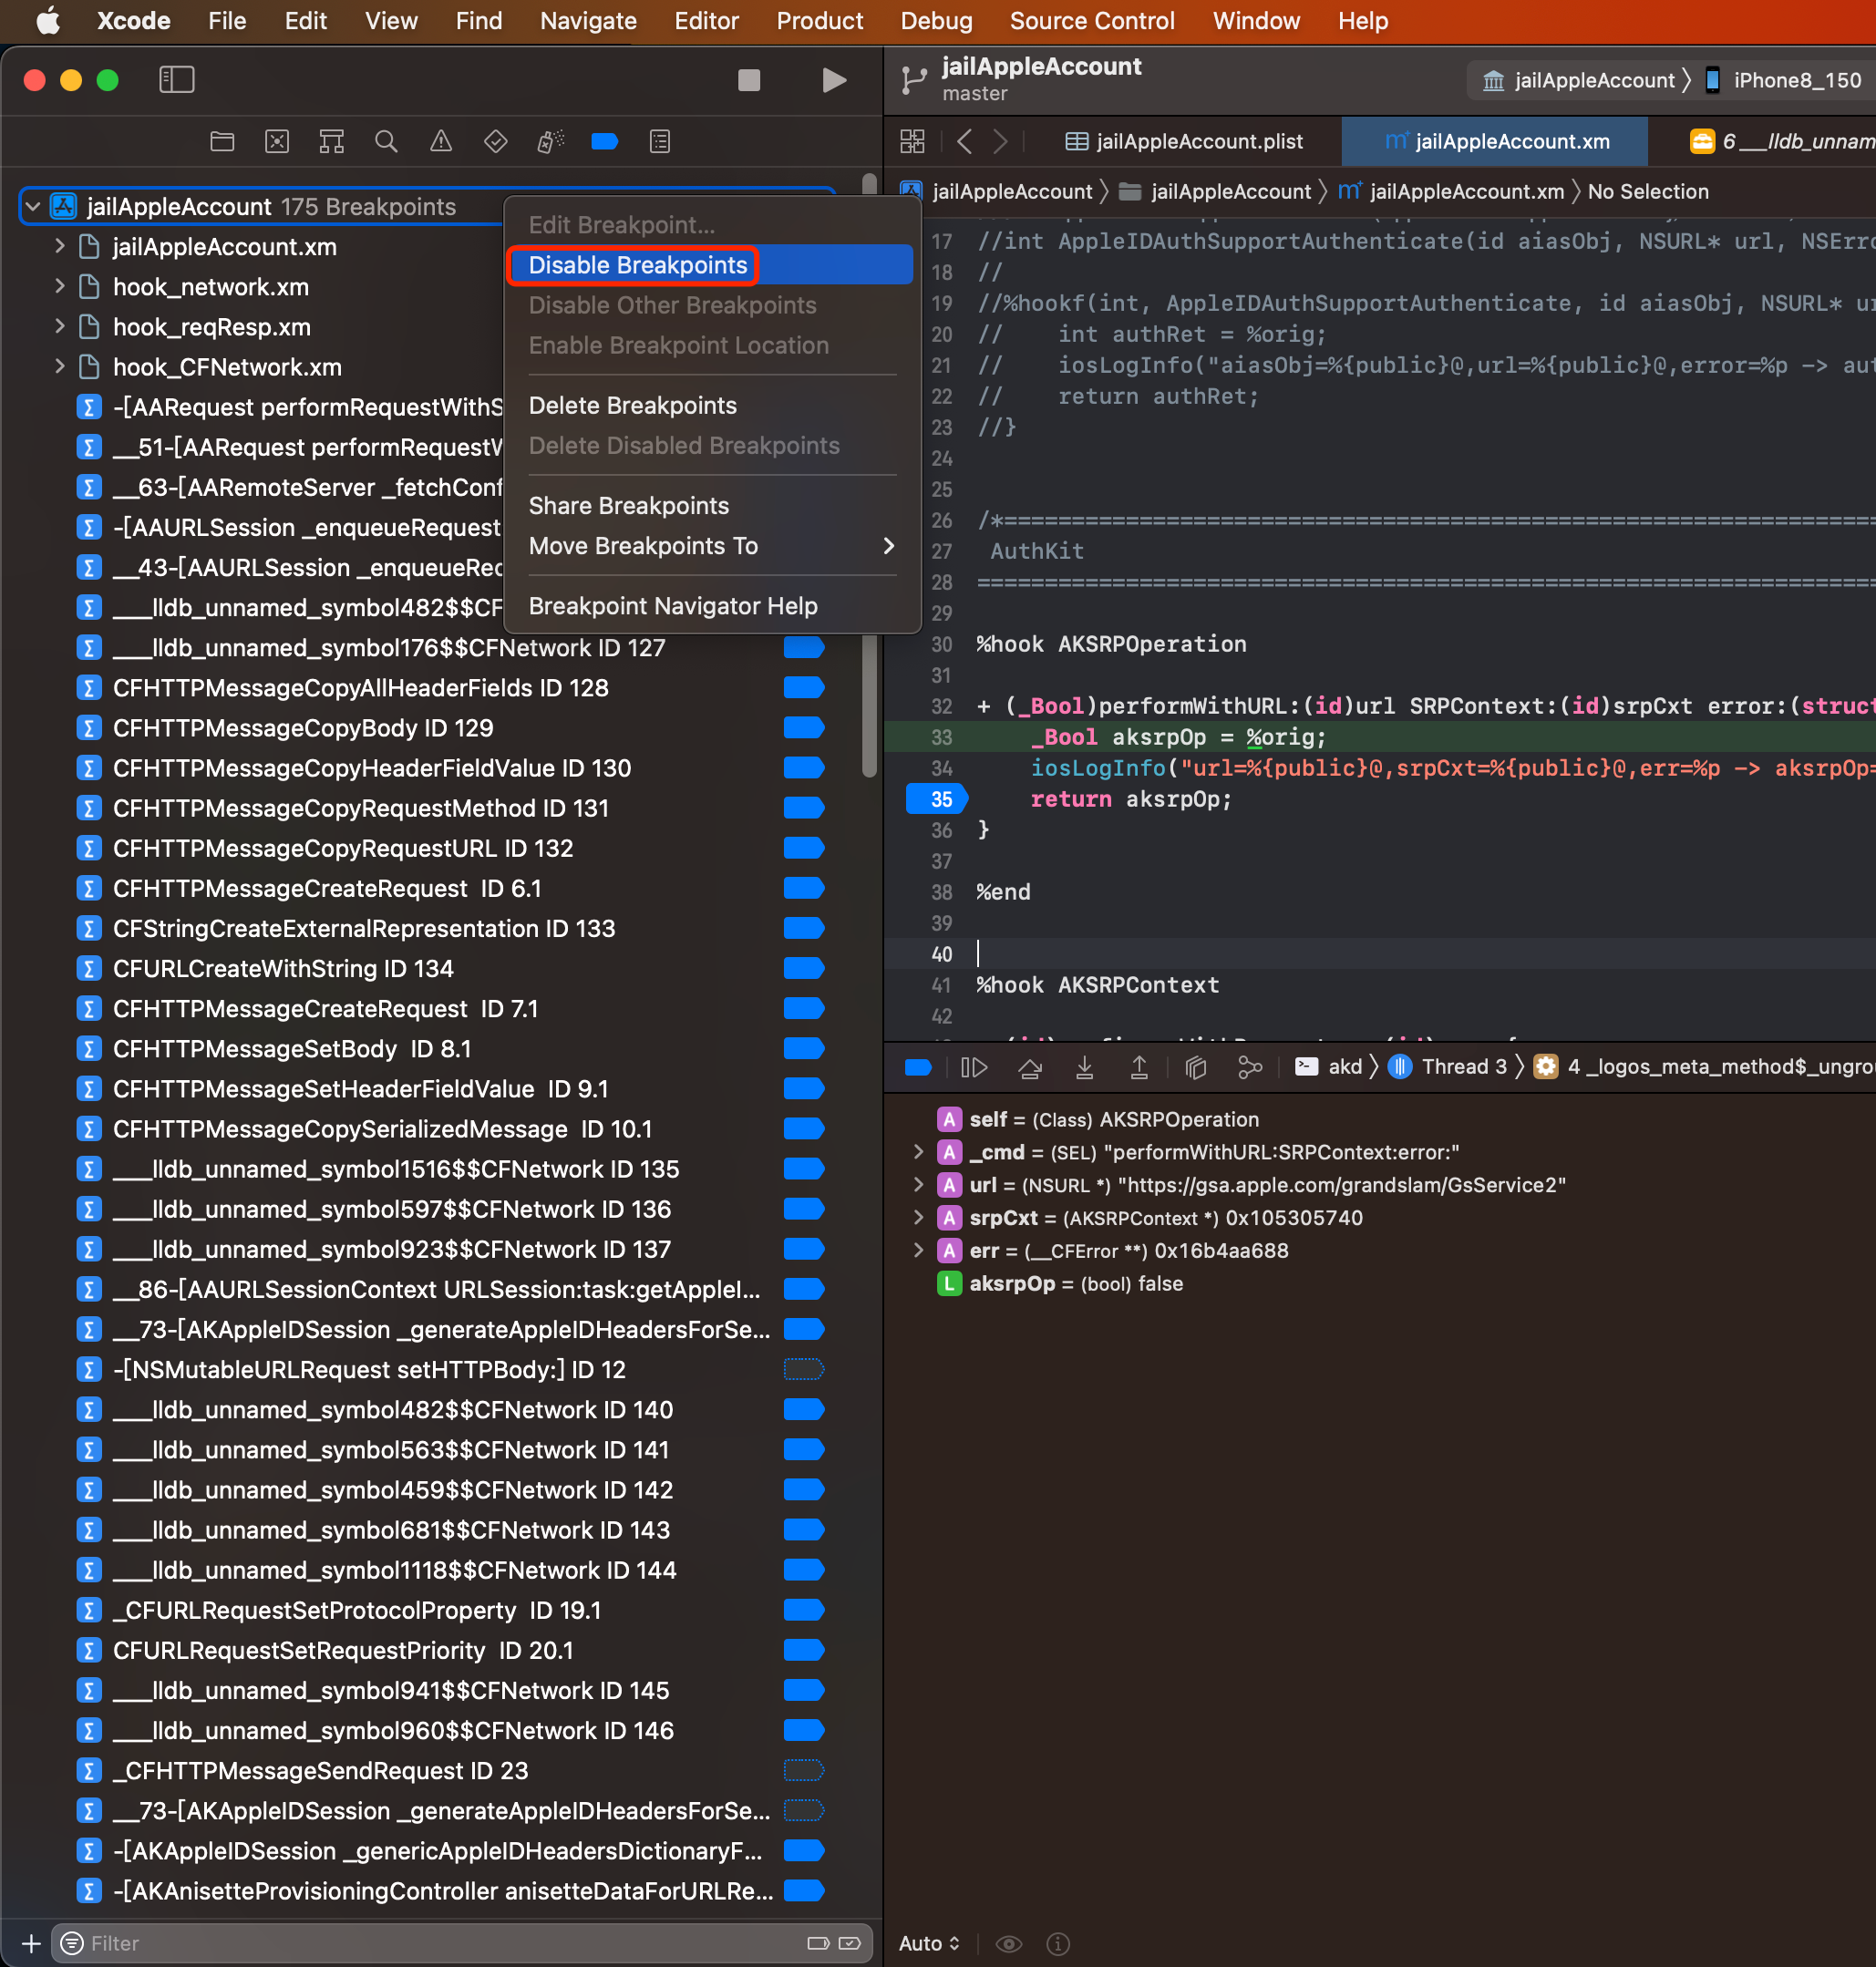
Task: Expand the hook_reqResp.xm breakpoint file
Action: click(60, 326)
